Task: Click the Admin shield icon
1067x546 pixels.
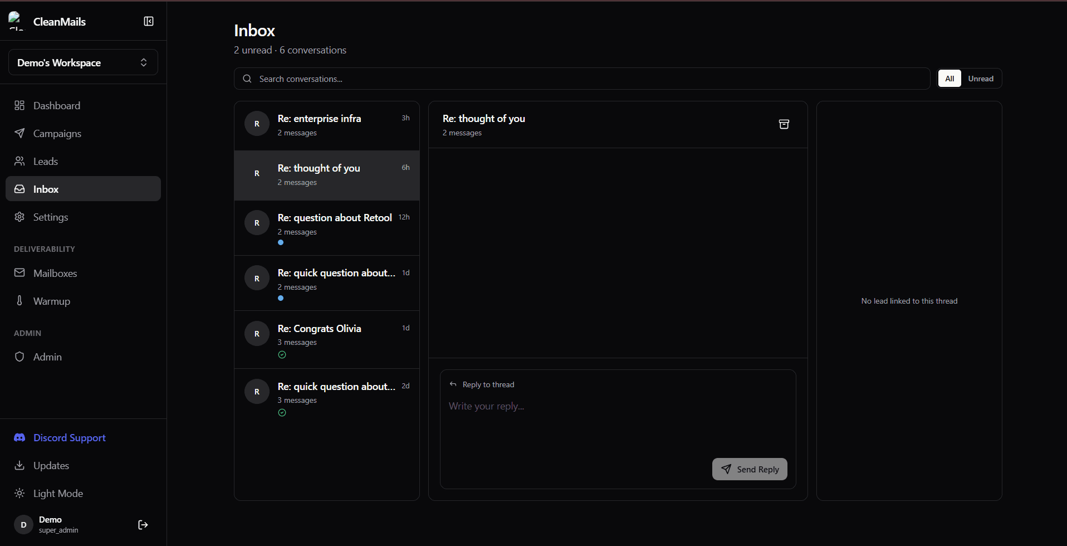Action: pos(19,357)
